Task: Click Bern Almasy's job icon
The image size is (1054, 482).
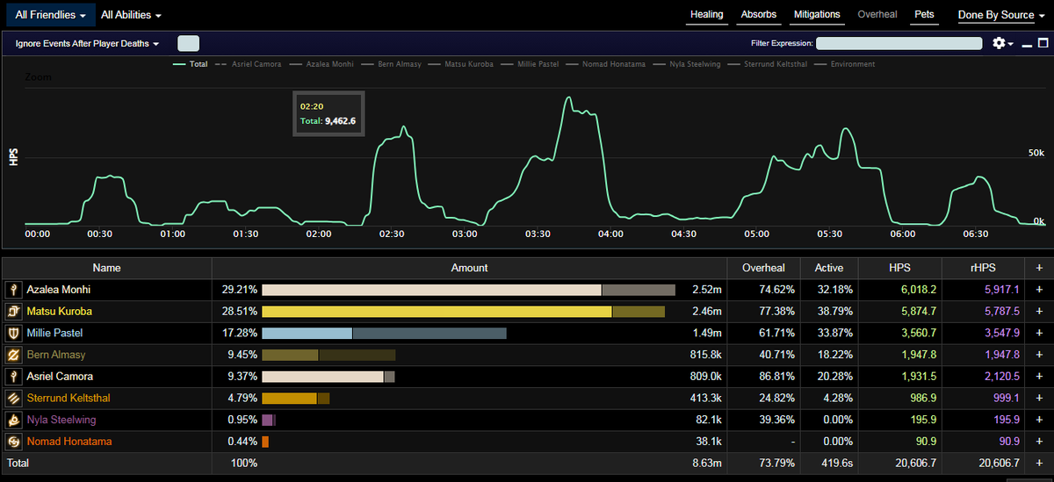Action: click(x=13, y=355)
